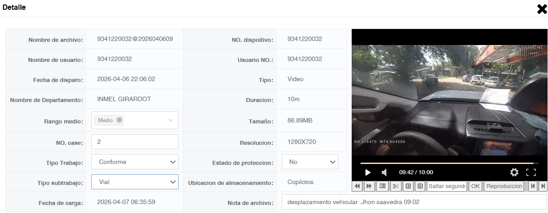Click the NO. case input field

[135, 142]
